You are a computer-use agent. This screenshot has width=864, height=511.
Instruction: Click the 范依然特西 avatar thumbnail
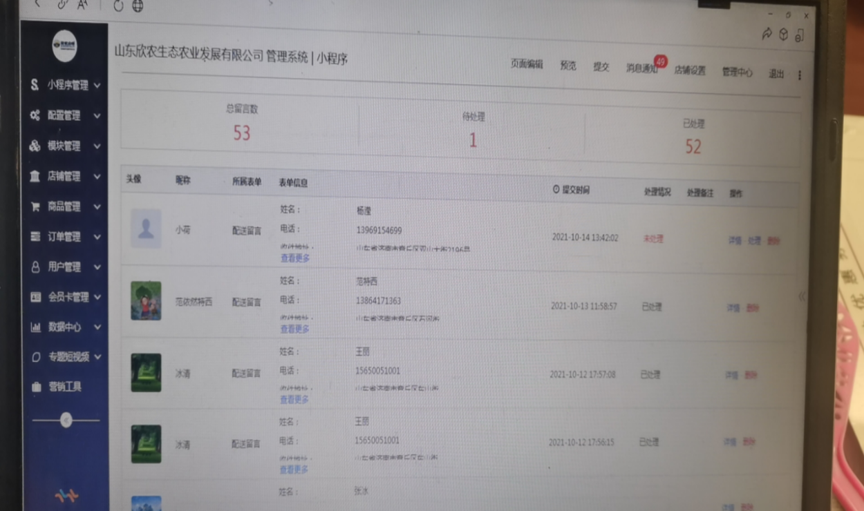pos(146,300)
